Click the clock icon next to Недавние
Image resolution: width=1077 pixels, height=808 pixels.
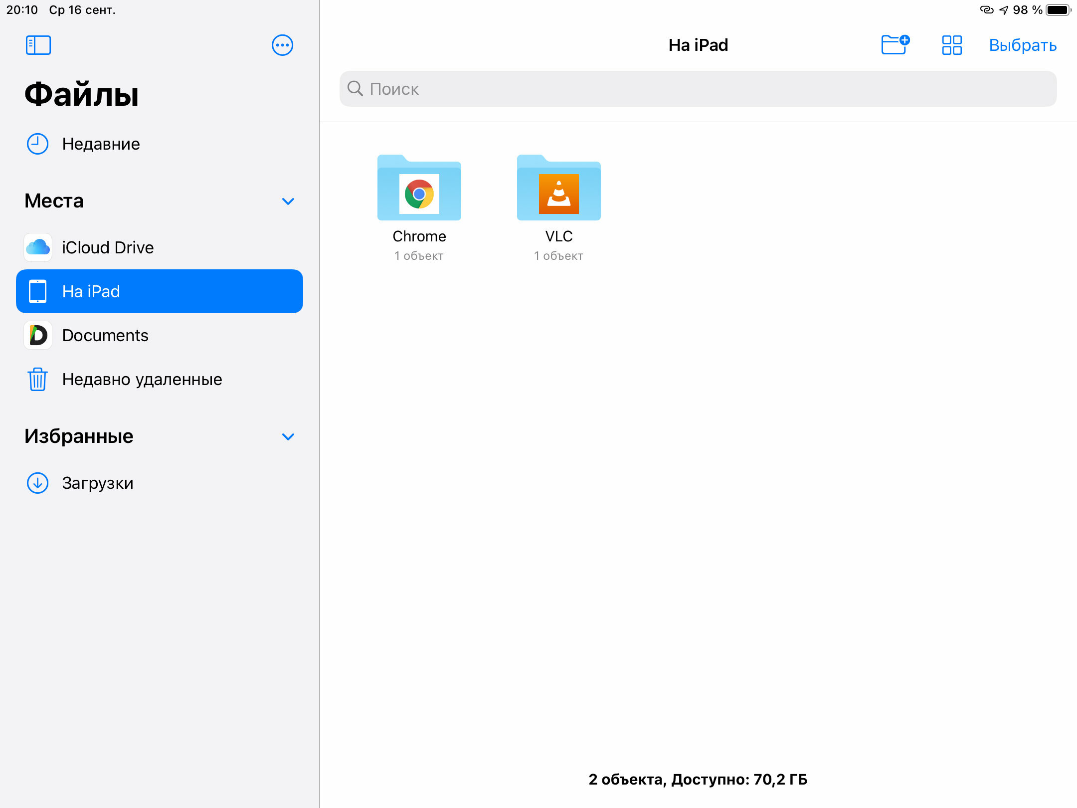coord(37,144)
